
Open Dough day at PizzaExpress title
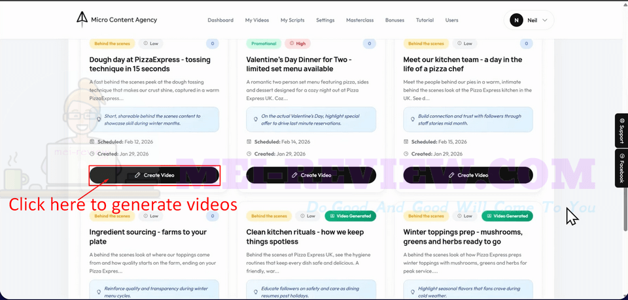pos(150,64)
